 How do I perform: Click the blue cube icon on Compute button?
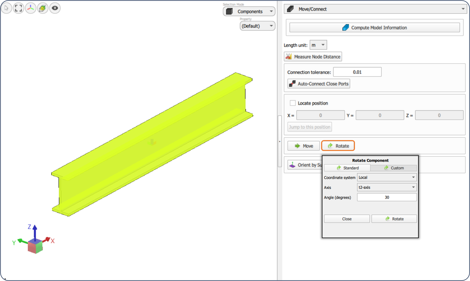346,28
